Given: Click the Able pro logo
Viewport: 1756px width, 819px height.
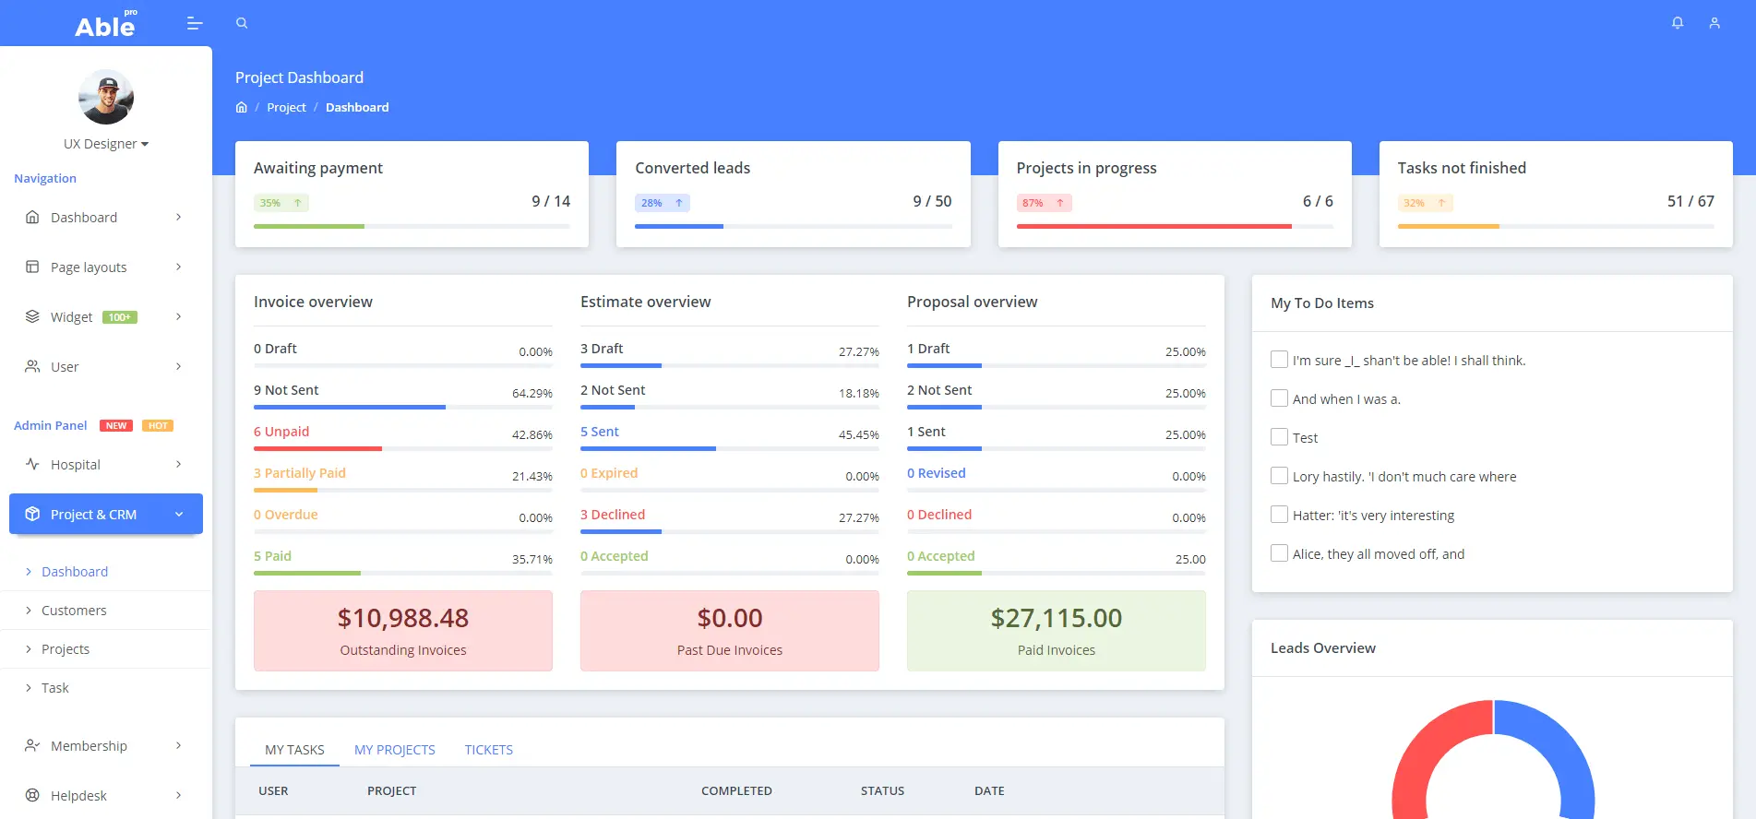Looking at the screenshot, I should pyautogui.click(x=106, y=24).
